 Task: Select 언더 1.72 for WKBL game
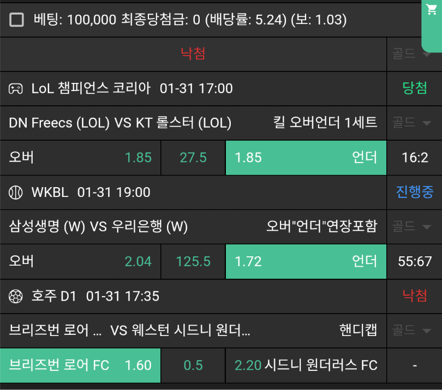tap(306, 261)
